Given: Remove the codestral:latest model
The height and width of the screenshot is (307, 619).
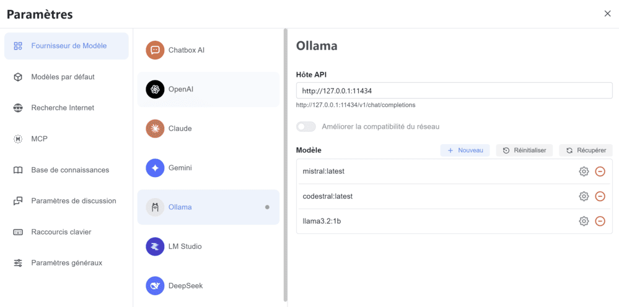Looking at the screenshot, I should click(x=600, y=196).
